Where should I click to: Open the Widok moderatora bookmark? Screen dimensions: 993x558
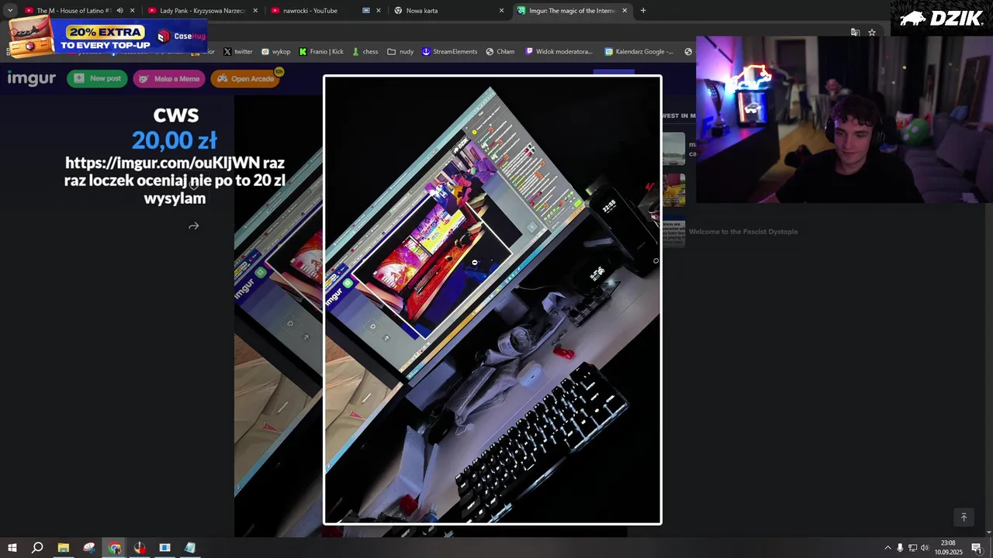pos(559,52)
